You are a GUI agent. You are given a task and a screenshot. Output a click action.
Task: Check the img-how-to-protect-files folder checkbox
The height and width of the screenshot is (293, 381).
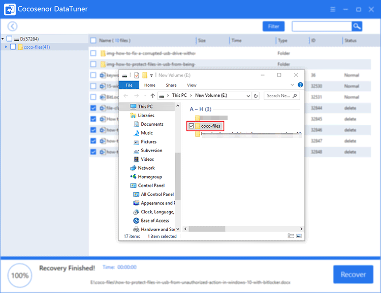[93, 64]
